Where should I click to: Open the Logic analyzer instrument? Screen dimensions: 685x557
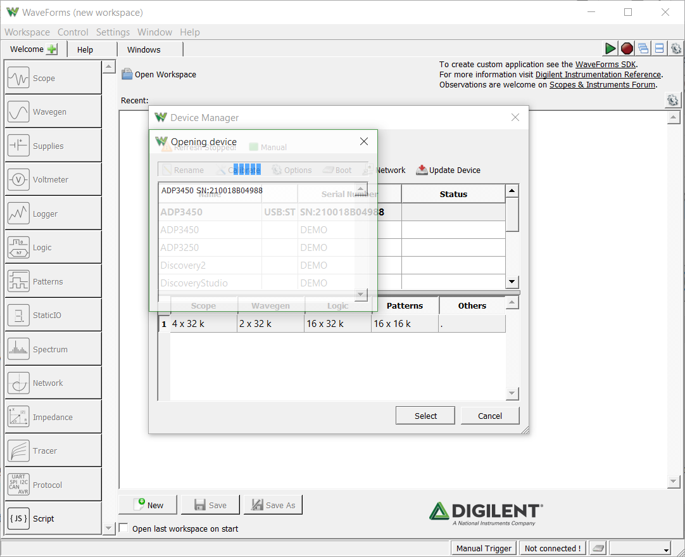[x=53, y=247]
